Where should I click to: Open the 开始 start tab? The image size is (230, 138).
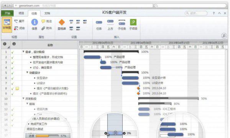(x=7, y=13)
